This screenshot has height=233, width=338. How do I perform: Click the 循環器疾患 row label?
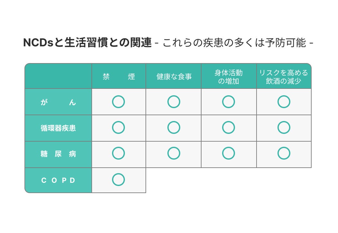[x=59, y=128]
